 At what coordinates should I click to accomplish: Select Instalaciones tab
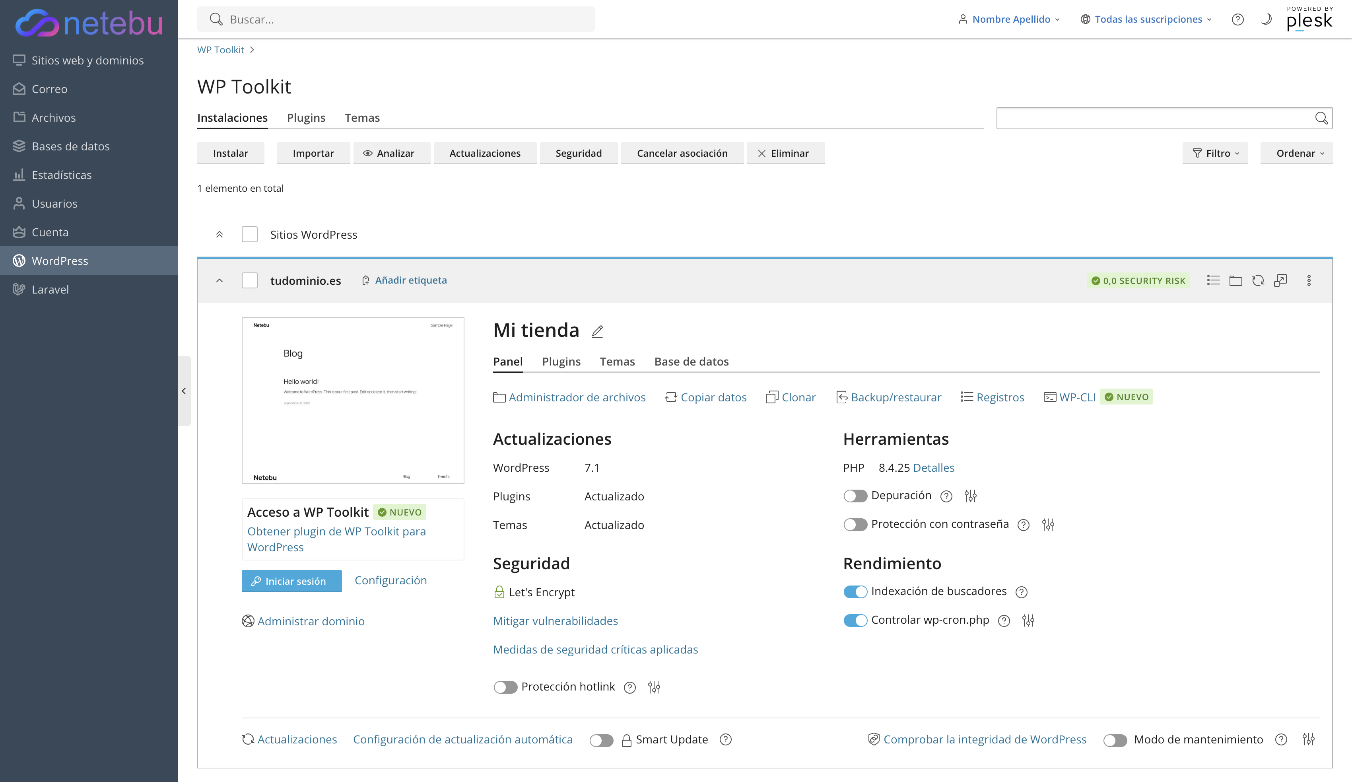tap(232, 118)
